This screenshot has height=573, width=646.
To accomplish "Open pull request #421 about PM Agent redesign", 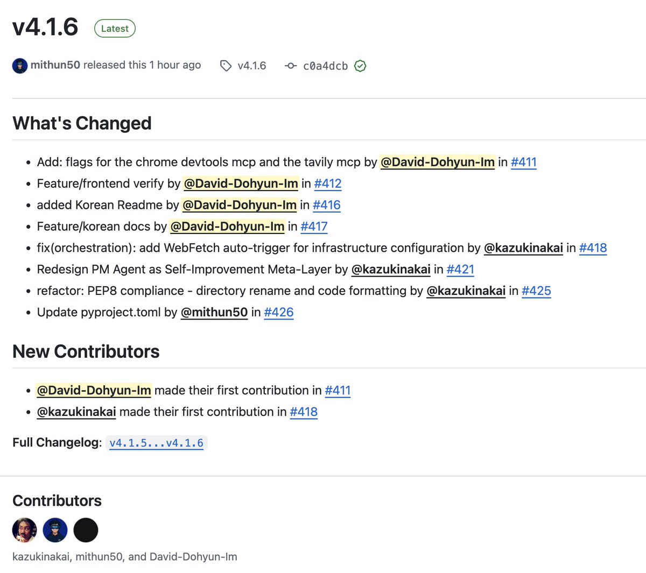I will pos(460,269).
